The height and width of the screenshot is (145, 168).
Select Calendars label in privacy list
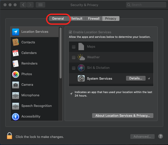(x=29, y=53)
